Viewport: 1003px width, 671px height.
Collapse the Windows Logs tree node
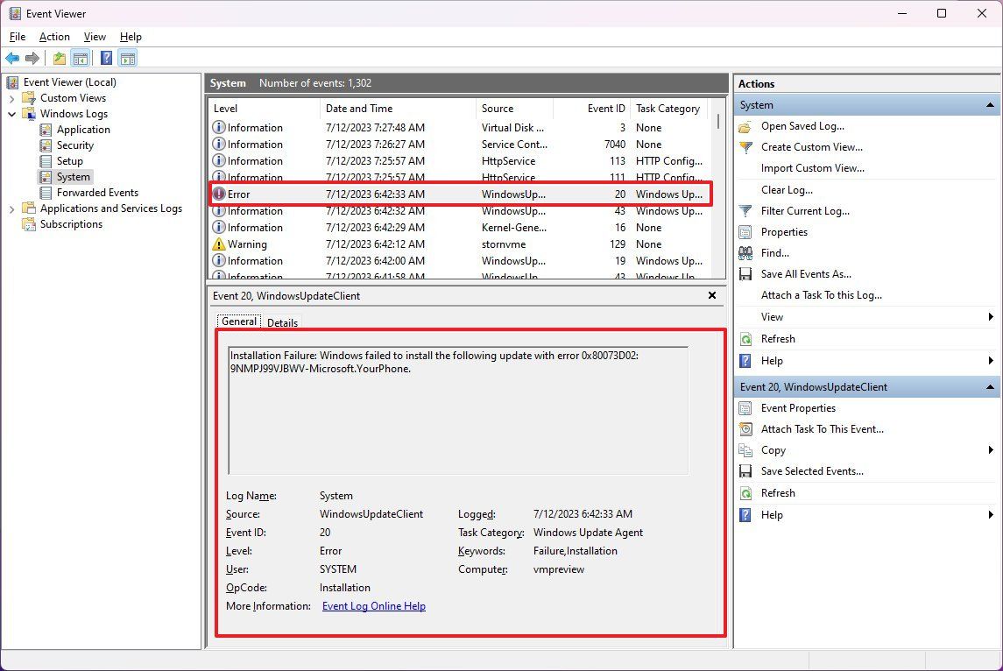pyautogui.click(x=11, y=113)
